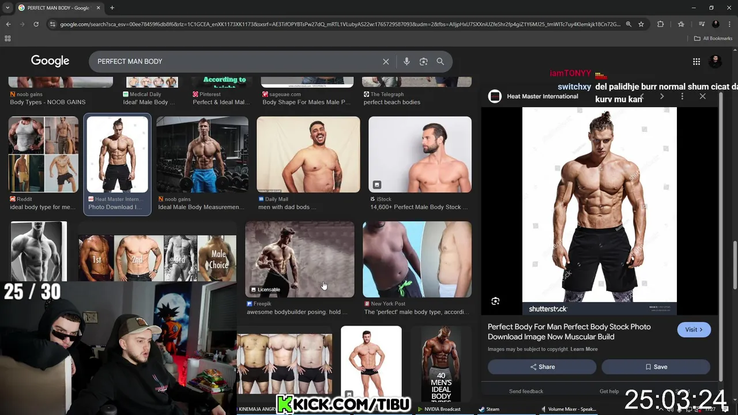The width and height of the screenshot is (738, 415).
Task: Open man in black briefs thumbnail
Action: pyautogui.click(x=371, y=361)
